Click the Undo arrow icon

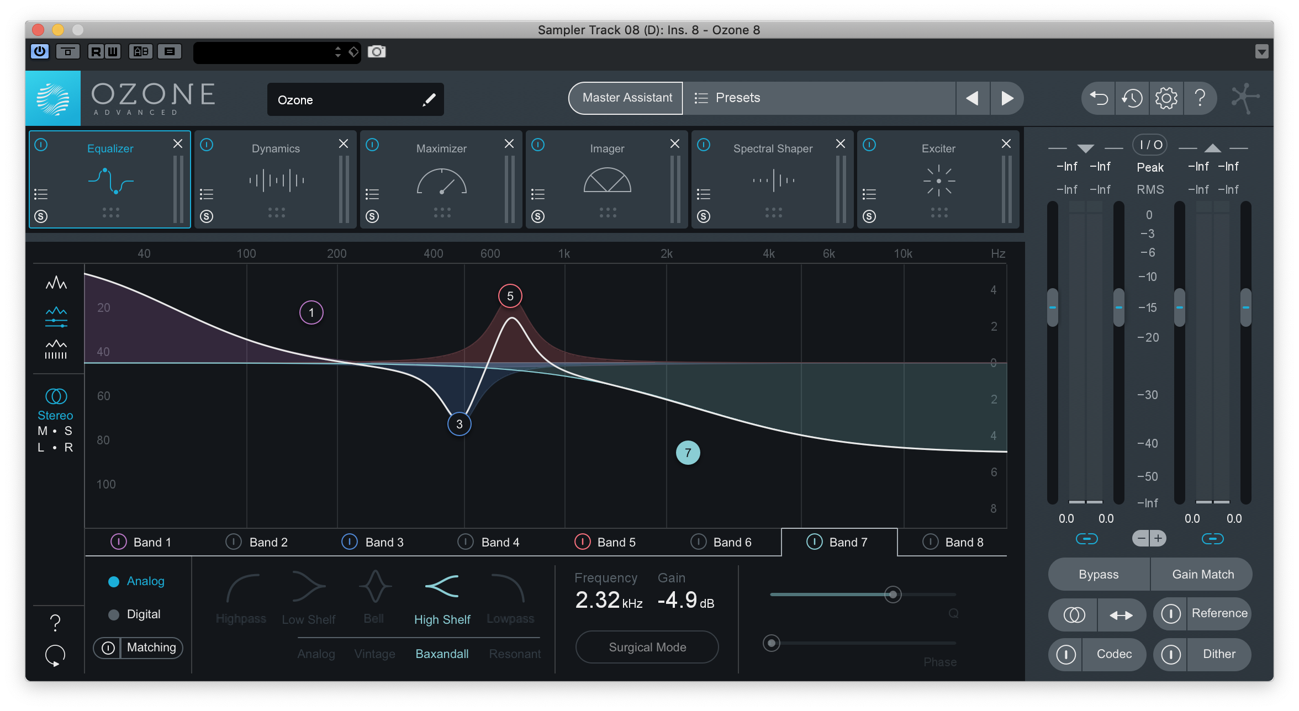pyautogui.click(x=1098, y=98)
